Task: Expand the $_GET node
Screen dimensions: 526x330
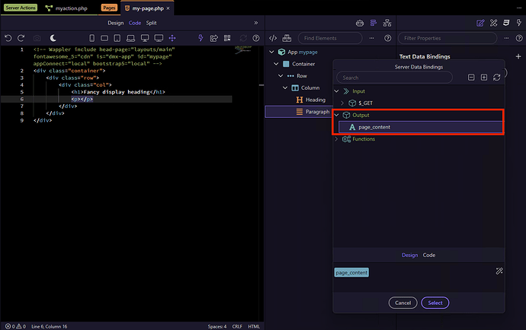Action: click(342, 103)
